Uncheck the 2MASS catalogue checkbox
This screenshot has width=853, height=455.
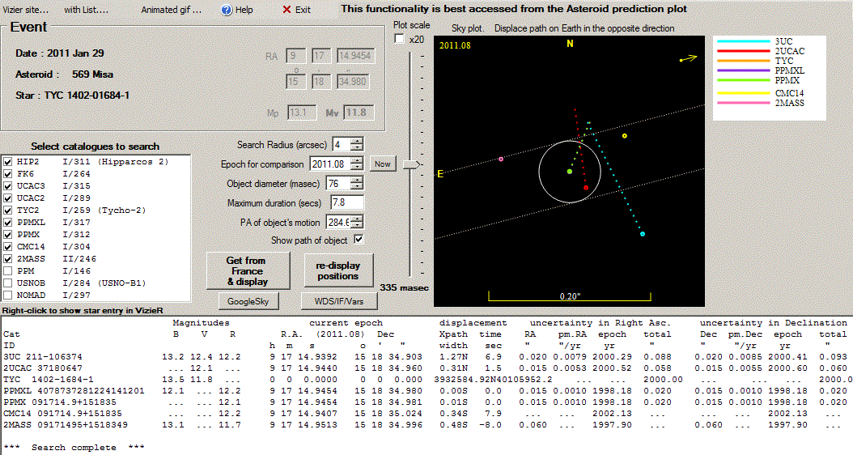(x=7, y=259)
